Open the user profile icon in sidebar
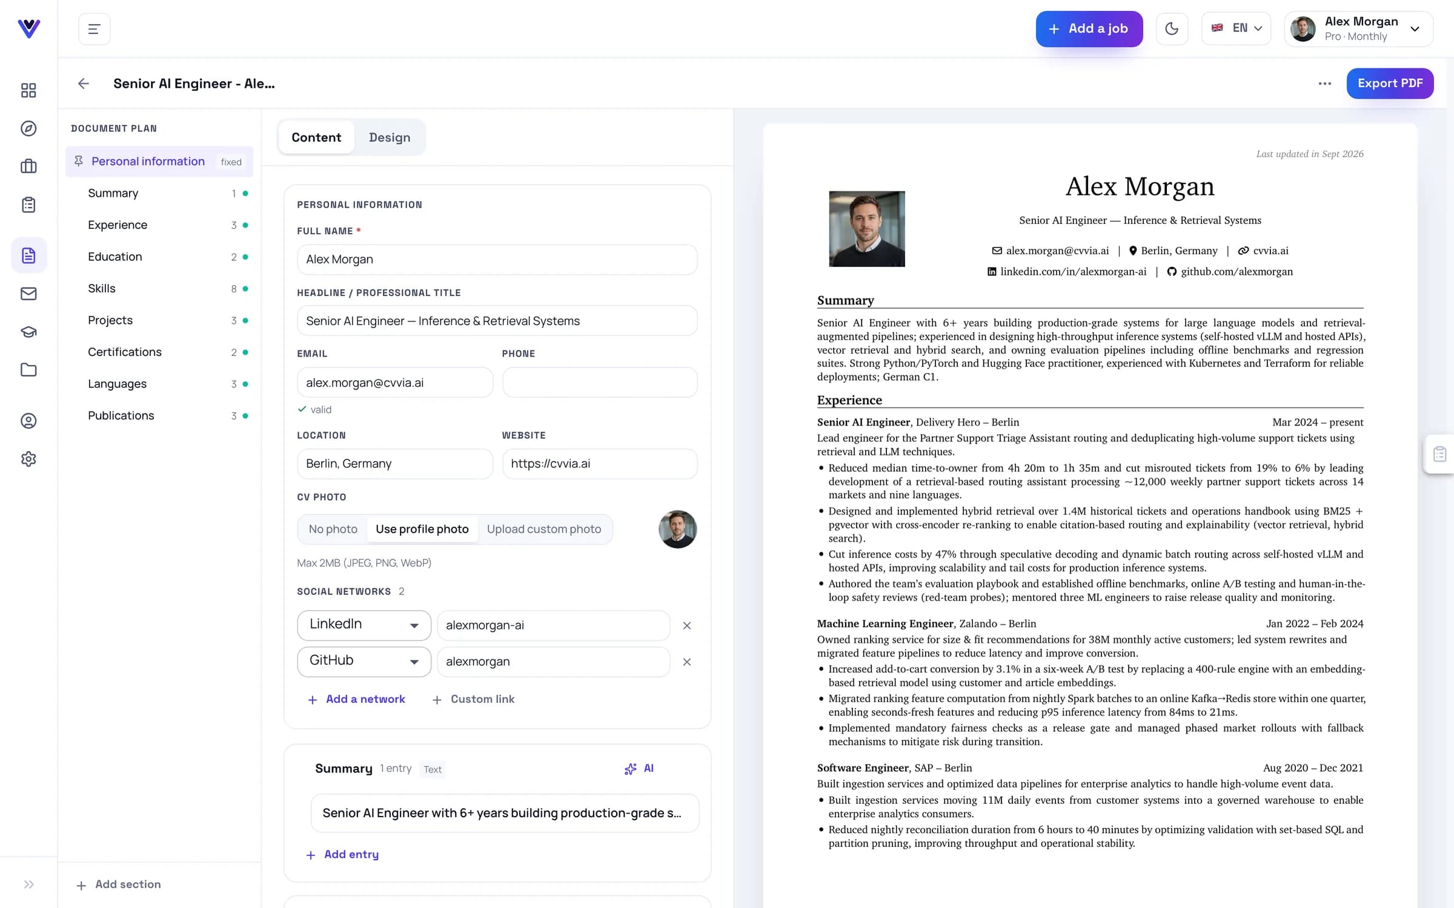 28,421
